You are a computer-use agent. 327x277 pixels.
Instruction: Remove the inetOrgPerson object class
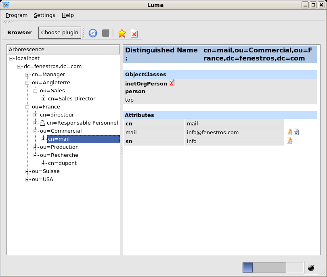[172, 83]
